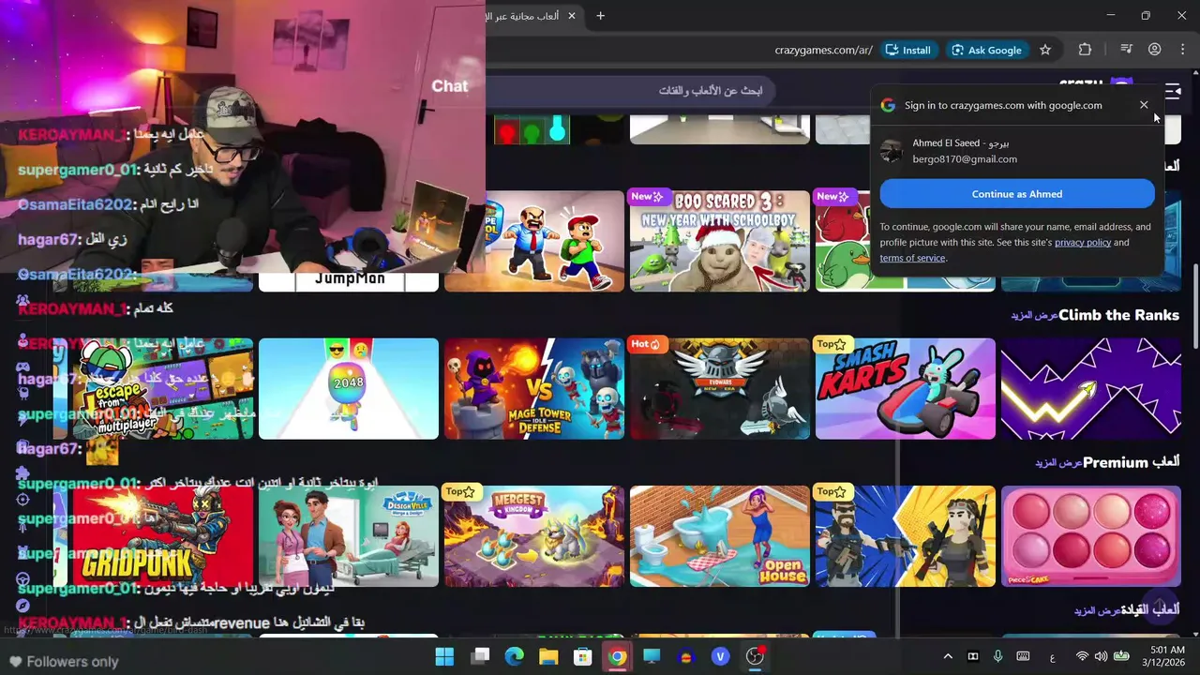Close the Google sign-in popup
This screenshot has width=1200, height=675.
1144,105
